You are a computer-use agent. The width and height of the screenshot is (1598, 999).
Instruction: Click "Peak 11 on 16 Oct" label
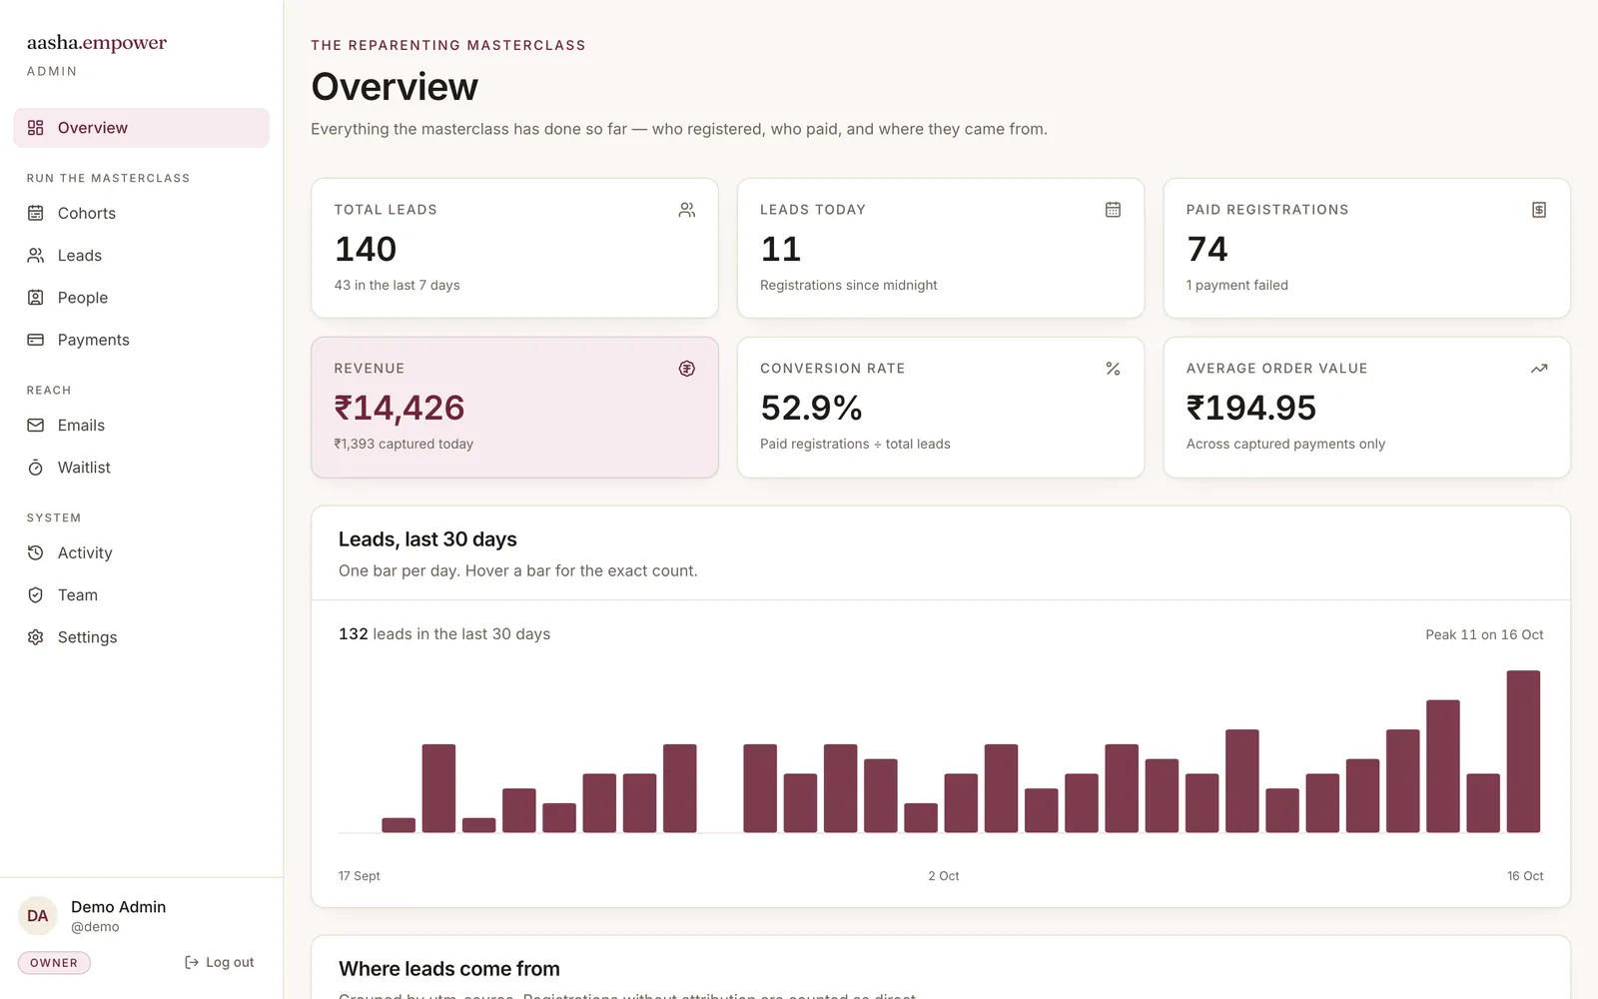[1484, 635]
